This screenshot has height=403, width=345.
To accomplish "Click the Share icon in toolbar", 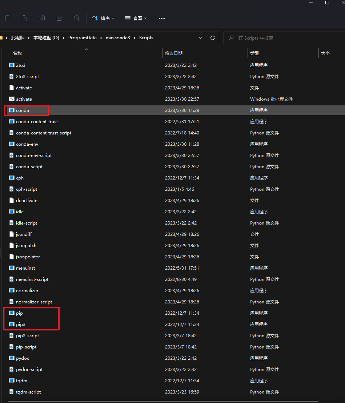I will [x=59, y=18].
